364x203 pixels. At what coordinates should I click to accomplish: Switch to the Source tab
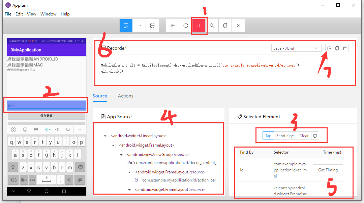pyautogui.click(x=100, y=96)
